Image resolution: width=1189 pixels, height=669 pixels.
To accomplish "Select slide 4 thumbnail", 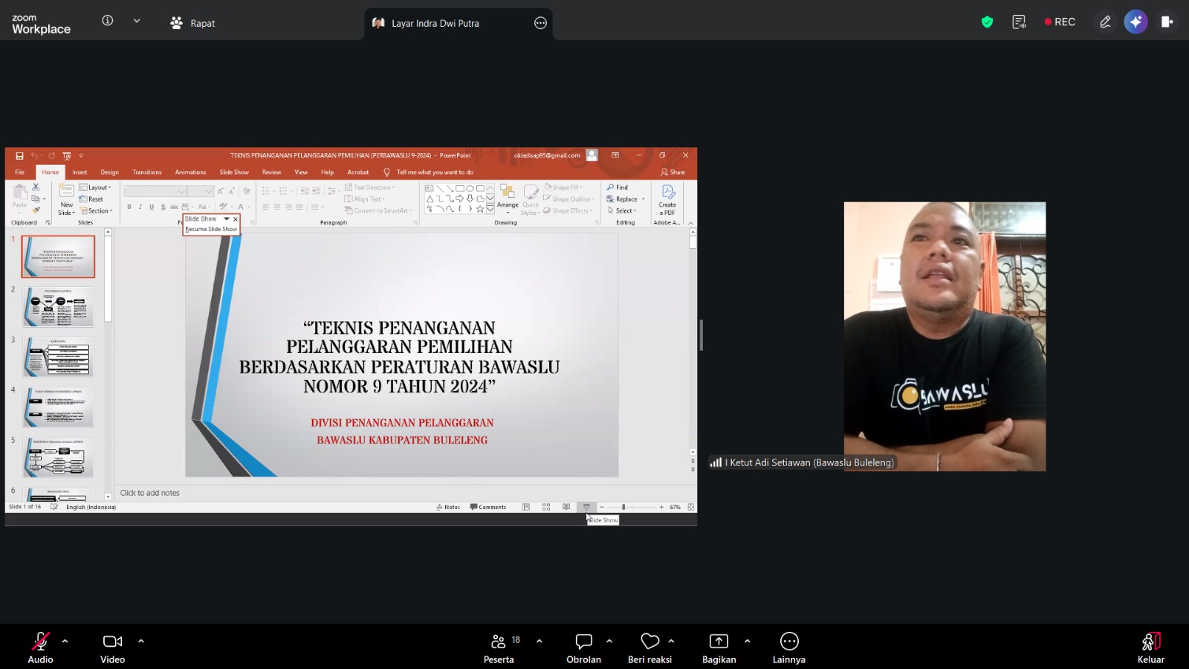I will point(58,407).
